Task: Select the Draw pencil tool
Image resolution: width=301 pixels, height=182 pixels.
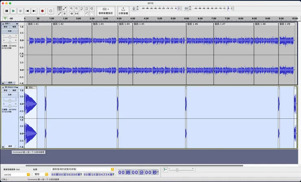Action: [x=59, y=13]
